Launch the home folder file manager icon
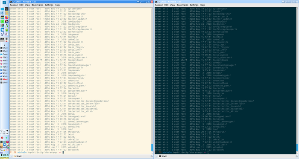299x159 pixels. coord(3,9)
